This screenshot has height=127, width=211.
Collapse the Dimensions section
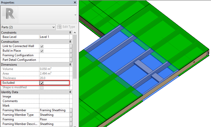click(x=70, y=65)
